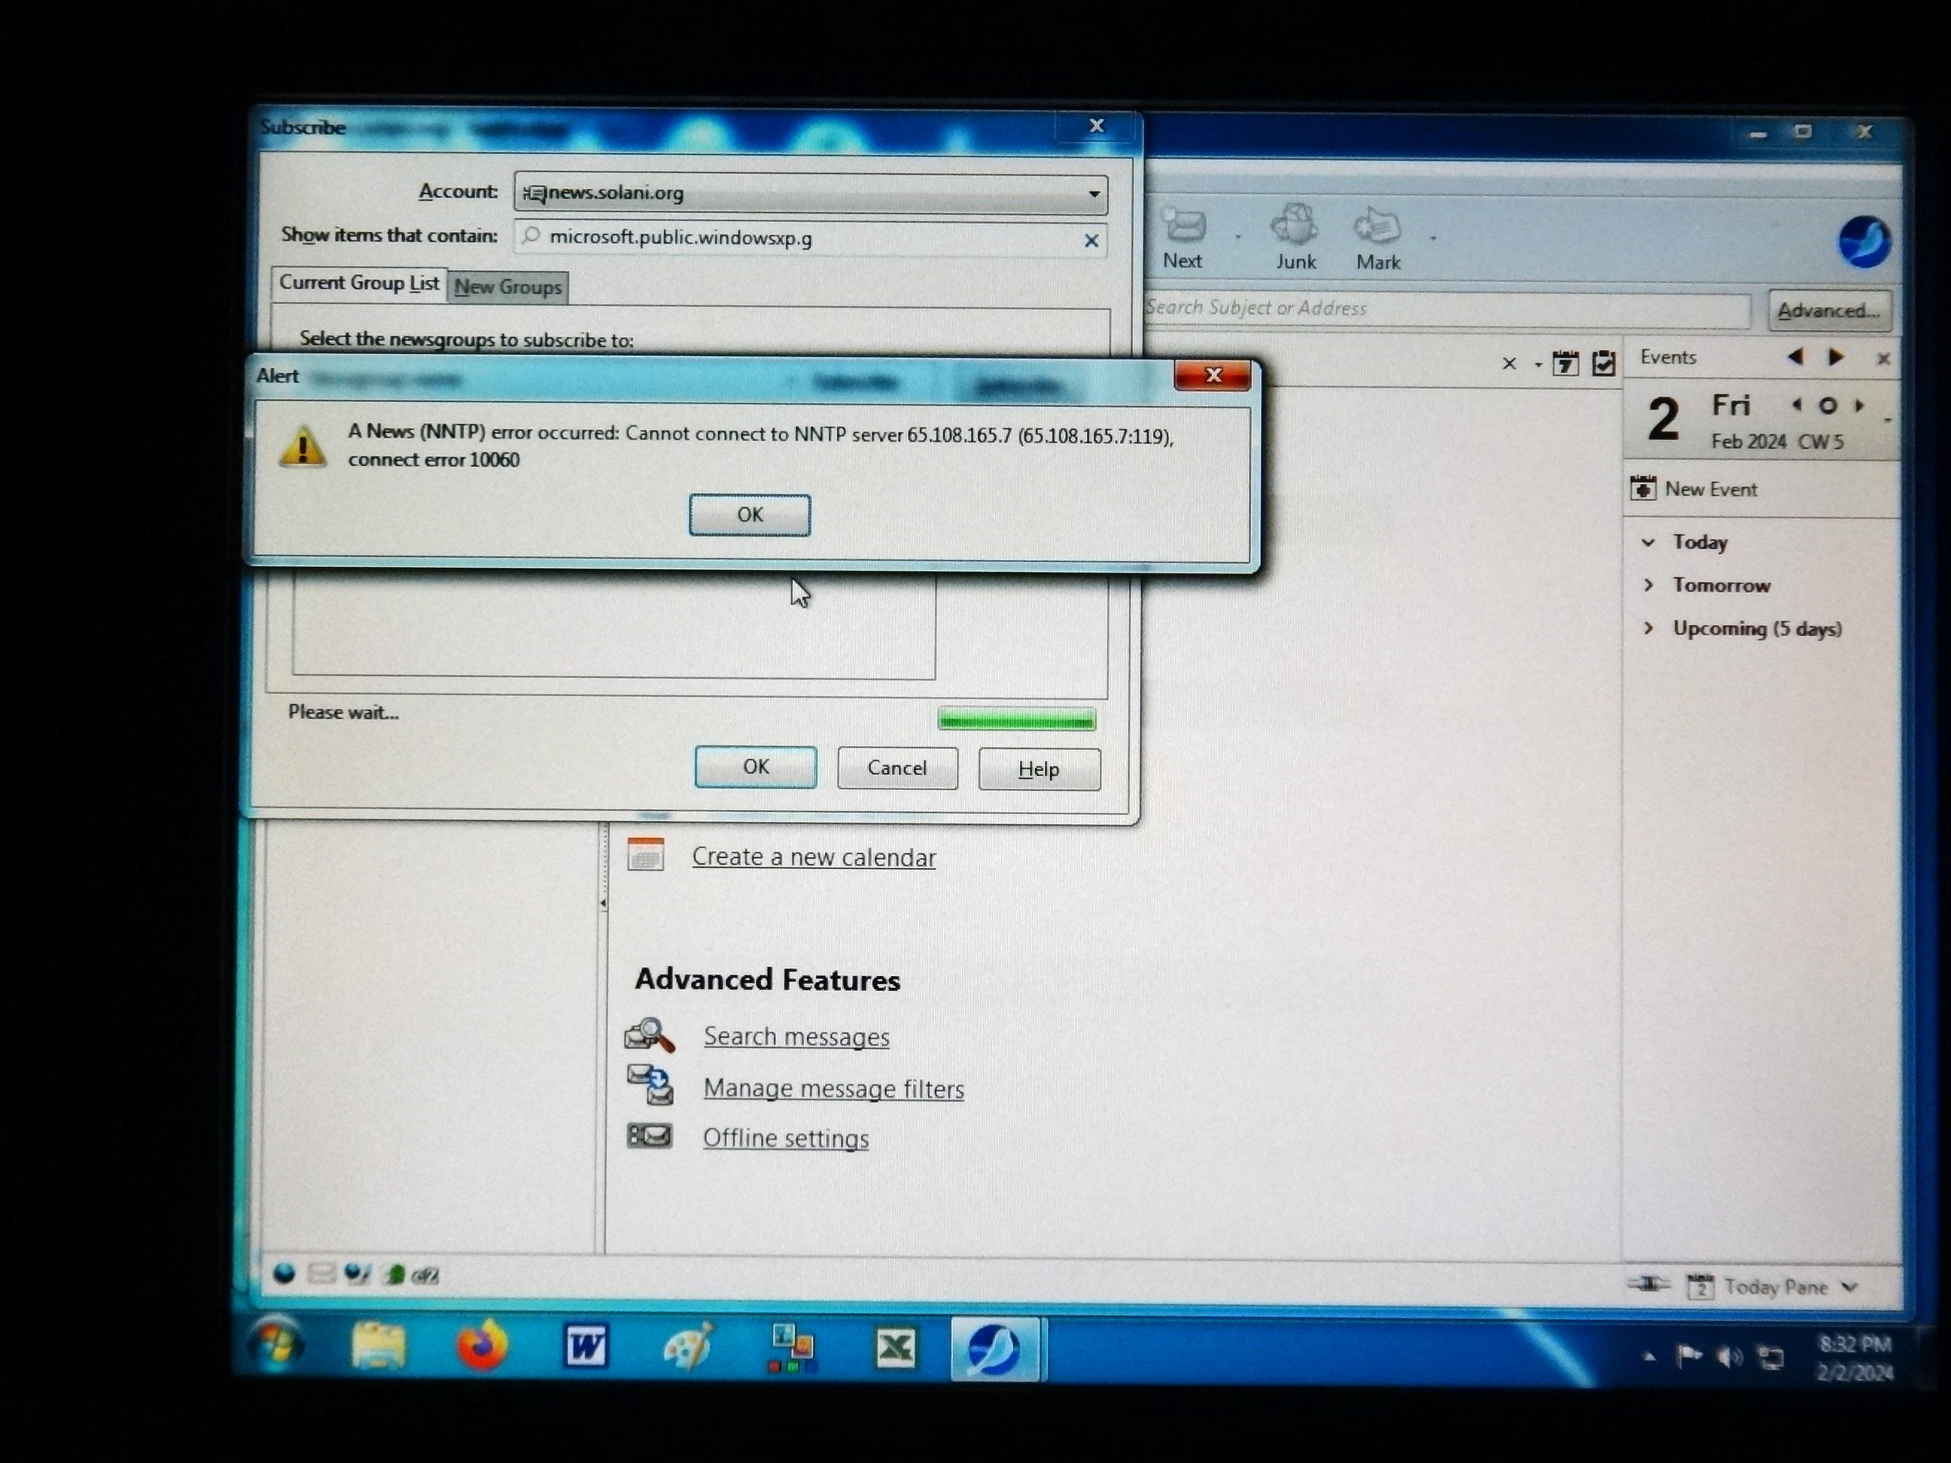Open Windows Explorer from the taskbar

coord(379,1346)
